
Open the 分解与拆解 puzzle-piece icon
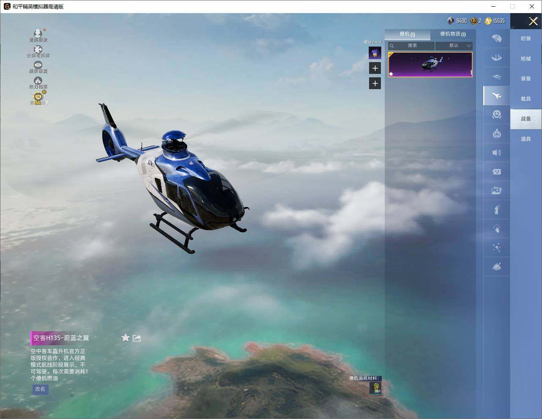(x=38, y=49)
